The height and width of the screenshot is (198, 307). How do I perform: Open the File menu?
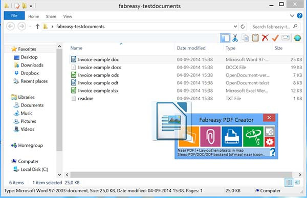[14, 16]
